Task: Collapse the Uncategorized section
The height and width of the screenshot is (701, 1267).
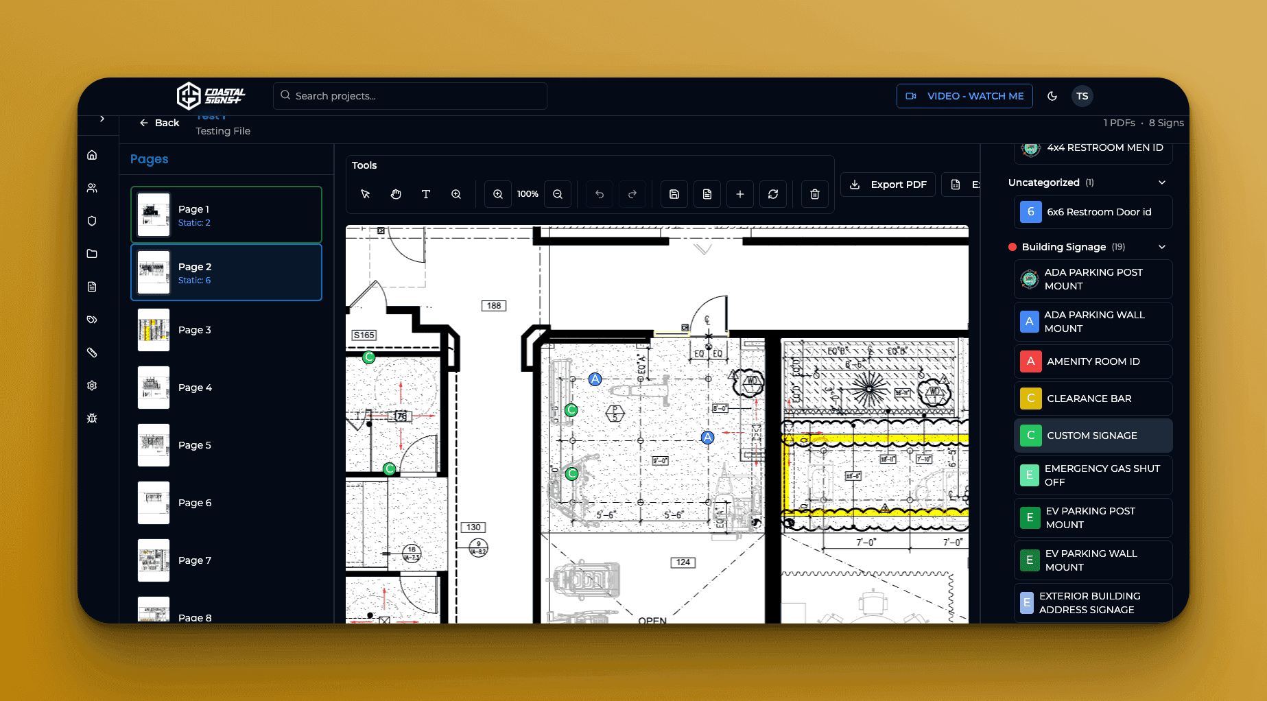Action: point(1162,182)
